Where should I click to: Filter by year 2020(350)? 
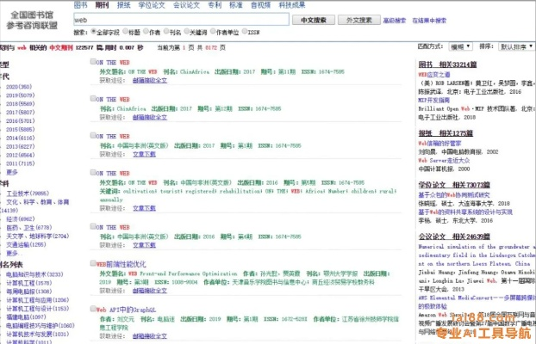pos(19,87)
